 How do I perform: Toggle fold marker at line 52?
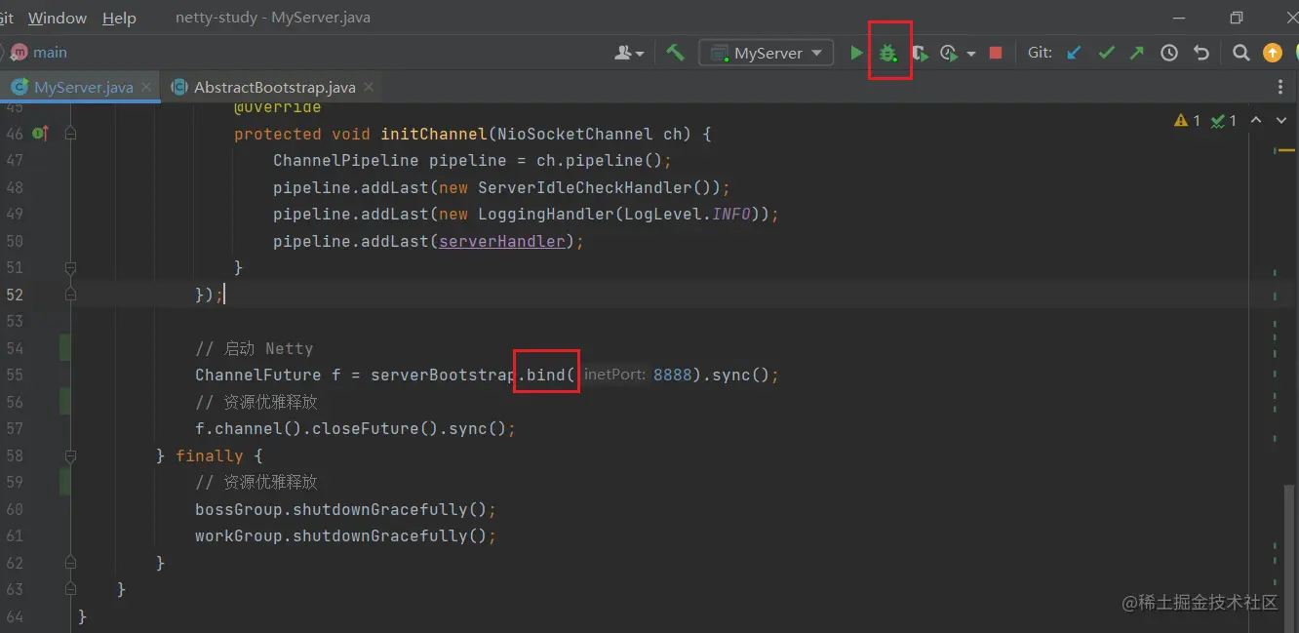click(70, 294)
